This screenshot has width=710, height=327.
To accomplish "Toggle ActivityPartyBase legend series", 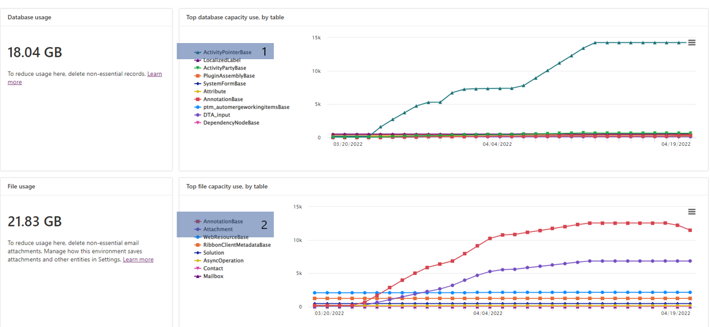I will click(x=220, y=68).
